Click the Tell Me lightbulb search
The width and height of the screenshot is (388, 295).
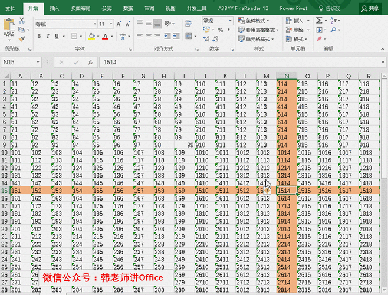pyautogui.click(x=330, y=9)
